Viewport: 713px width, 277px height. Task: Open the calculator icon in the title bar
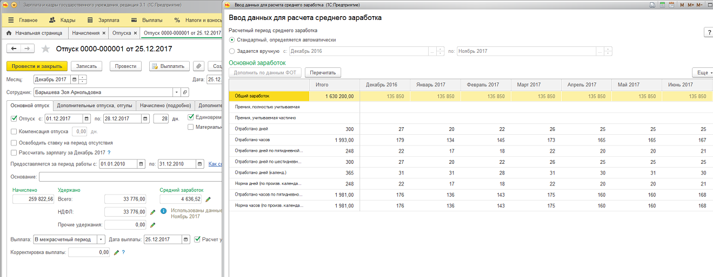(662, 5)
